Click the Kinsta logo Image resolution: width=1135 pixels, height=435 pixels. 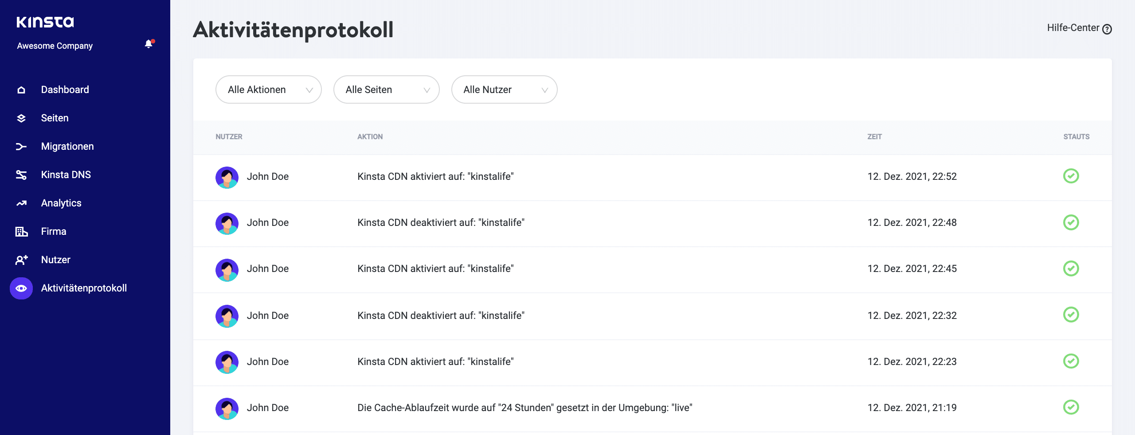45,22
